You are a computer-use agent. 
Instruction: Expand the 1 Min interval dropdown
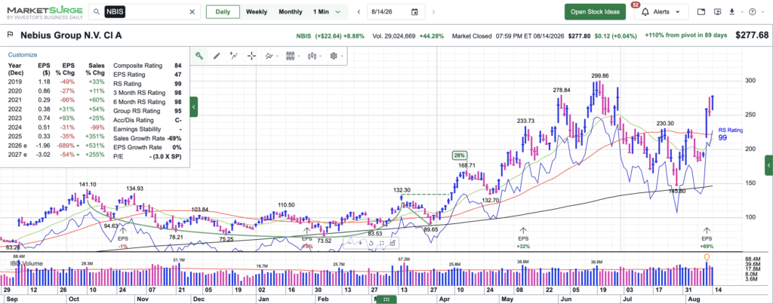tap(327, 12)
